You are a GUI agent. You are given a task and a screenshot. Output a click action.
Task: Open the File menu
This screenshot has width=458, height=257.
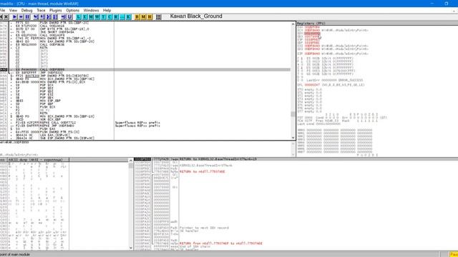point(2,10)
